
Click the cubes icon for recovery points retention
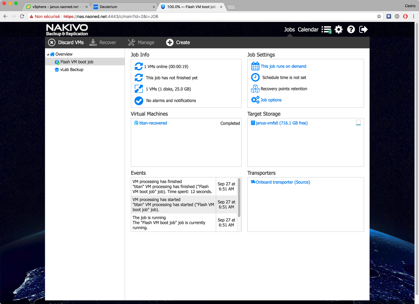coord(255,89)
